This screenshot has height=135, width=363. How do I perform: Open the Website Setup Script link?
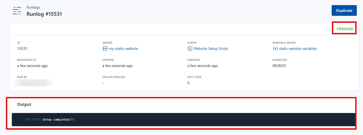(211, 48)
